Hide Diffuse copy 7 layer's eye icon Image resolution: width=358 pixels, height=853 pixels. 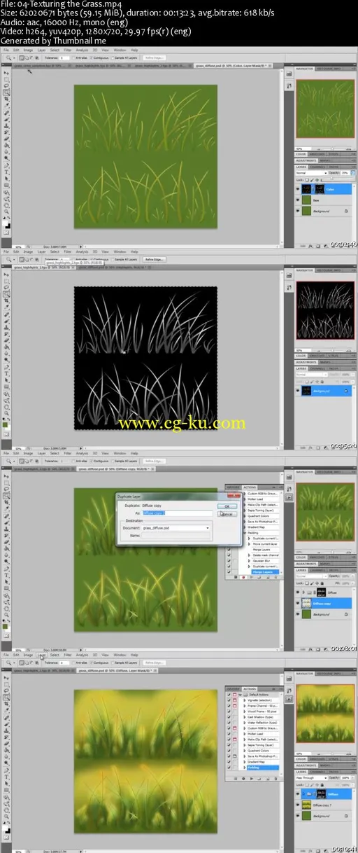[298, 805]
